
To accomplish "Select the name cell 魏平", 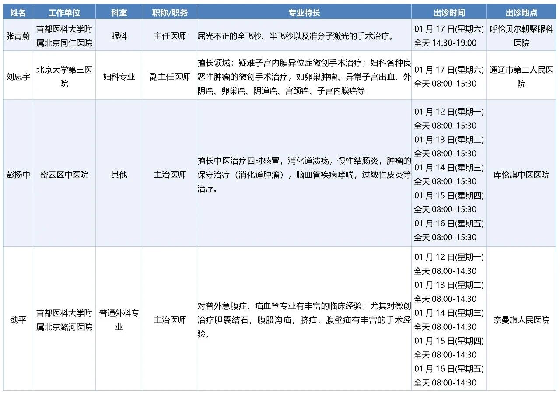I will click(18, 320).
